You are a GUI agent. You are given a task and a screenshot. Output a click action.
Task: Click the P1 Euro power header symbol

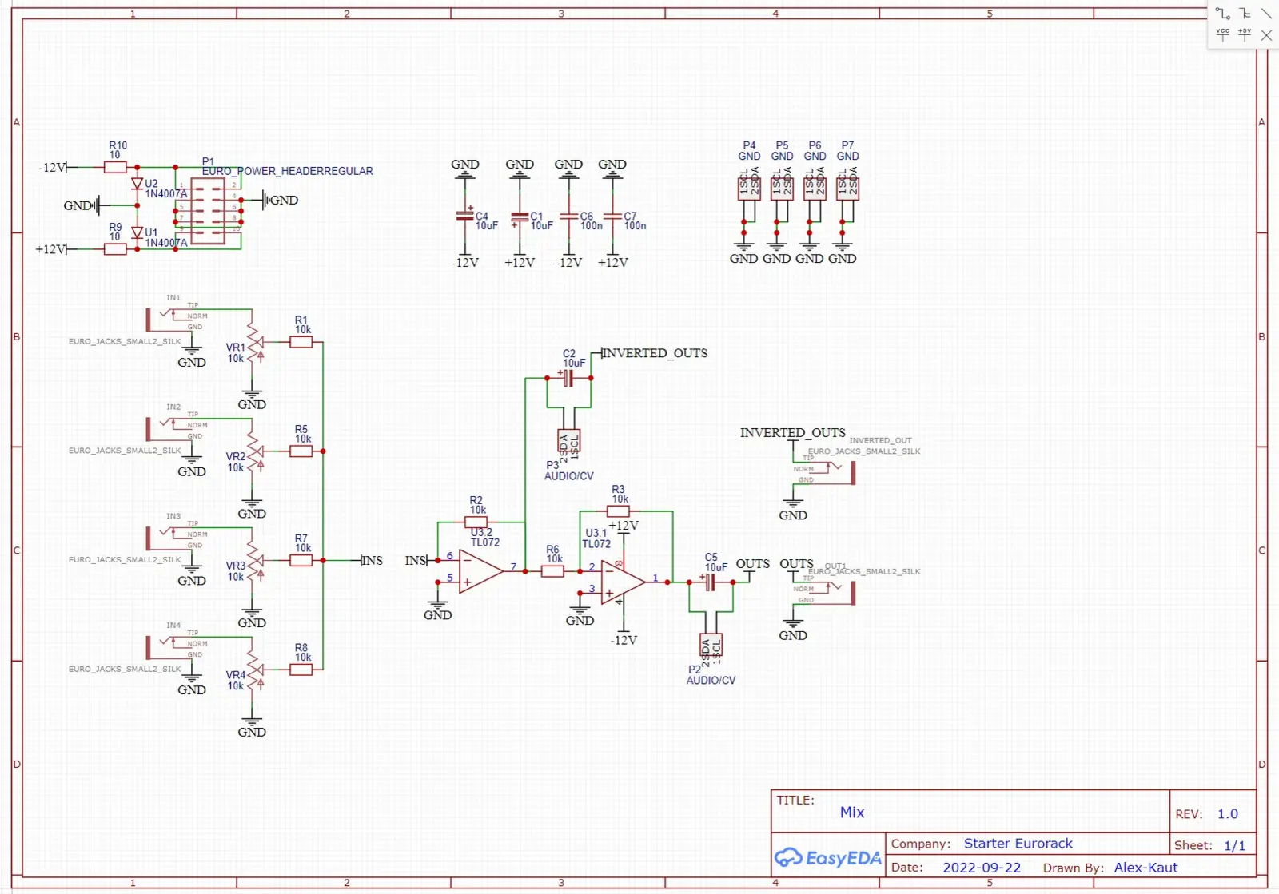click(208, 211)
